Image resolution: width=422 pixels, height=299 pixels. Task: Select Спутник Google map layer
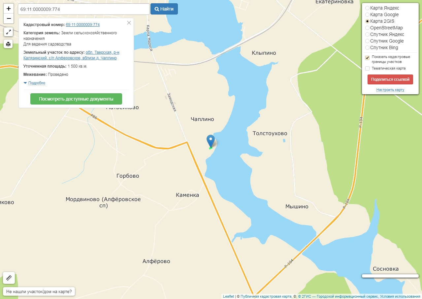tap(367, 41)
